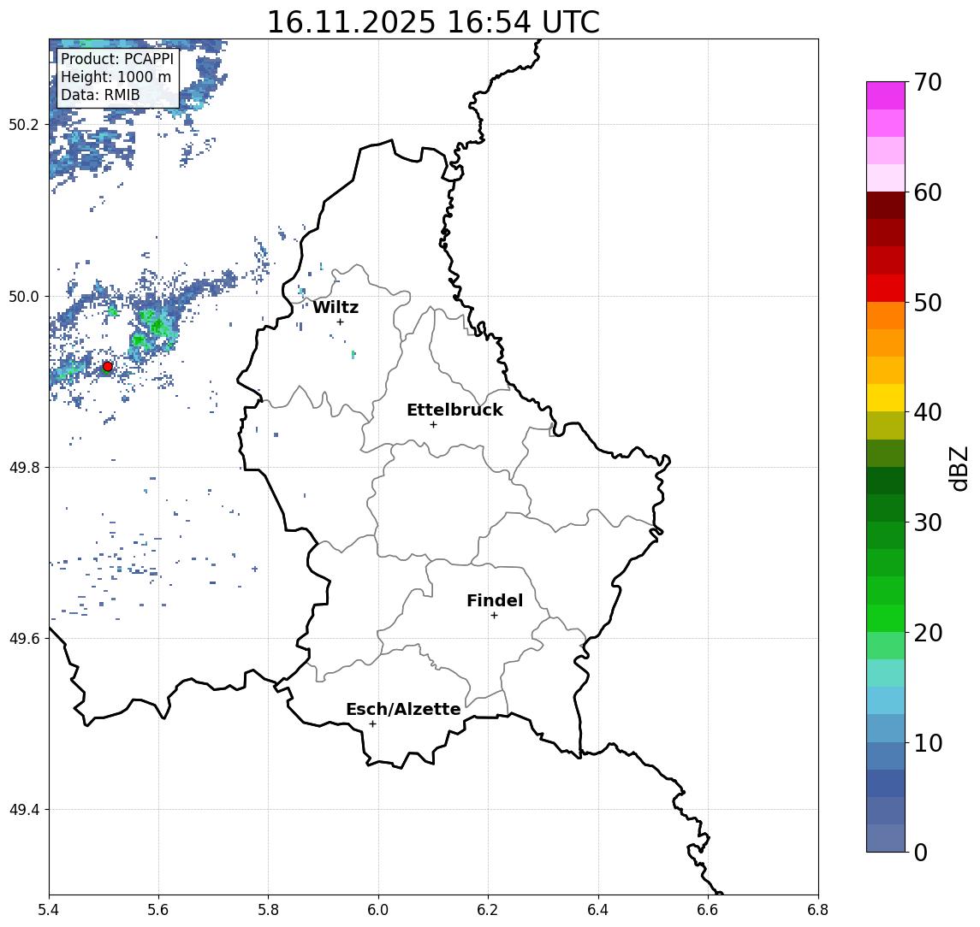
Task: Pick the yellow colorbar swatch above 40
Action: coord(886,398)
